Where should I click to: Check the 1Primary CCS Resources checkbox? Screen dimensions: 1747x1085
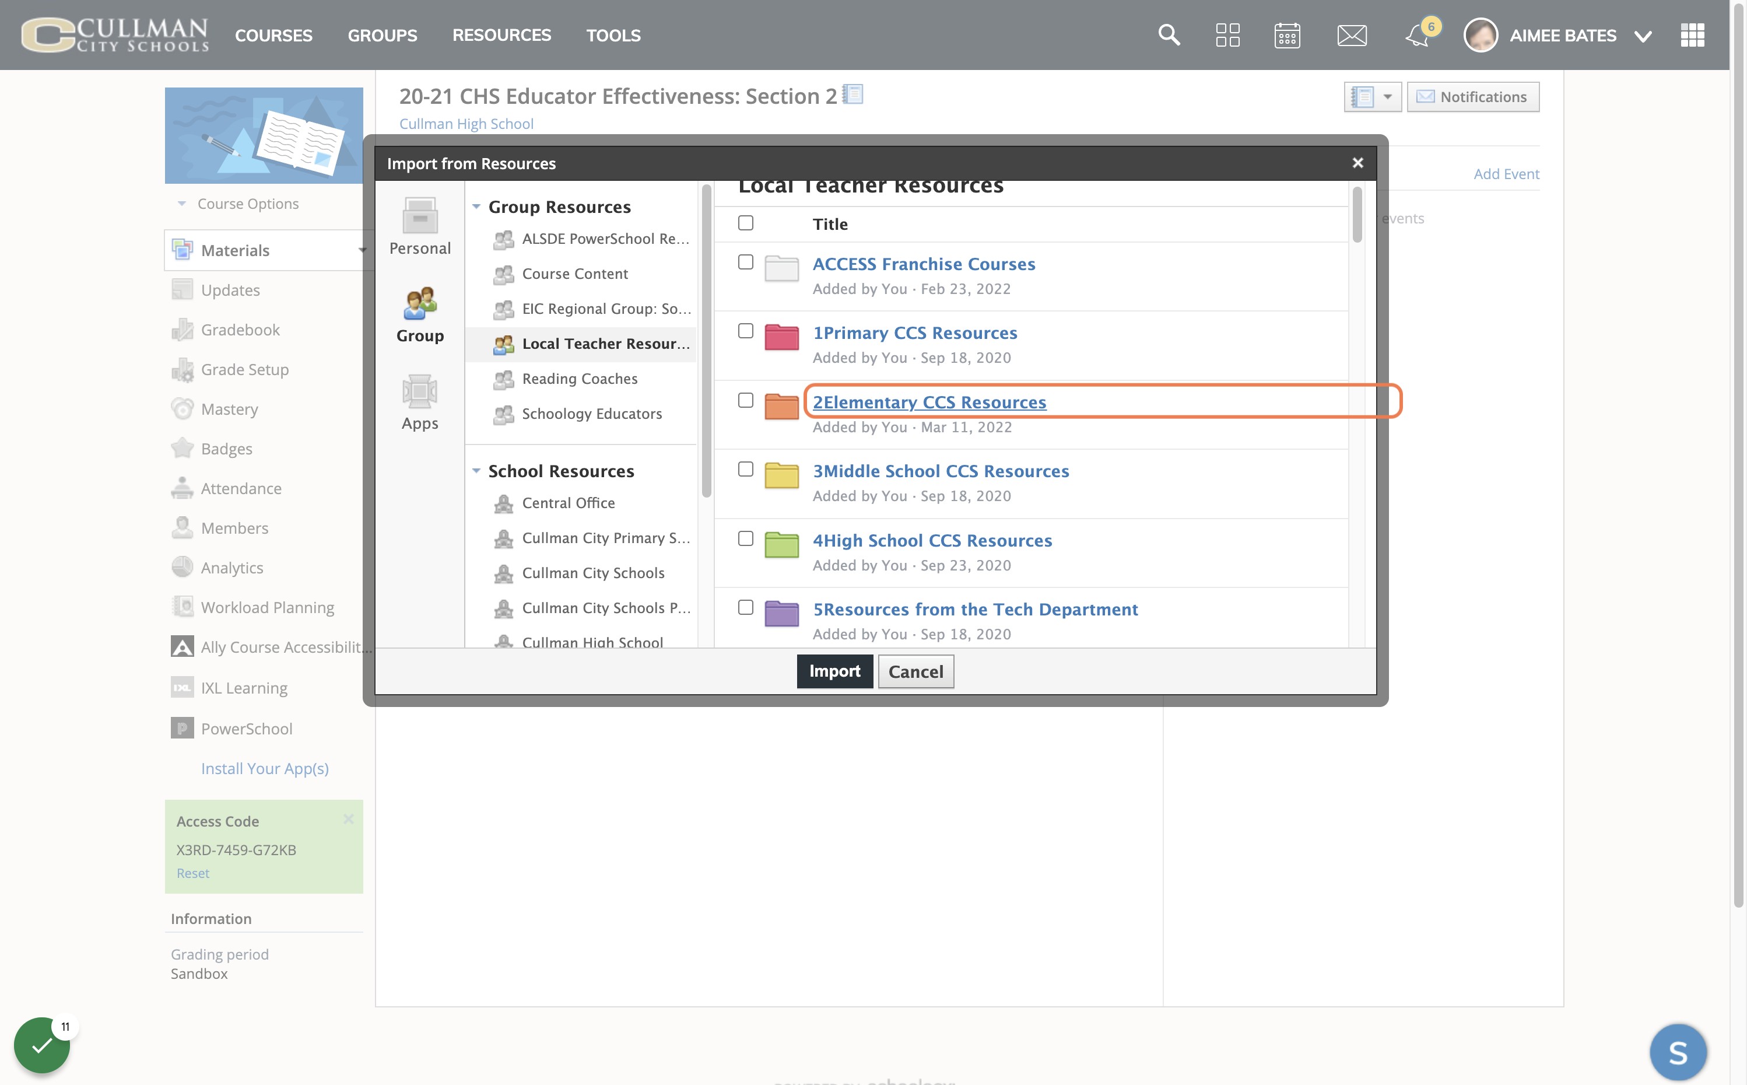(746, 331)
